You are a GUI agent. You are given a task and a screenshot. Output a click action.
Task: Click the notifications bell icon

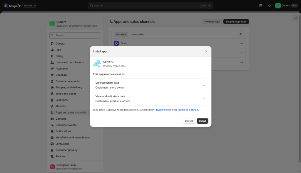point(269,6)
